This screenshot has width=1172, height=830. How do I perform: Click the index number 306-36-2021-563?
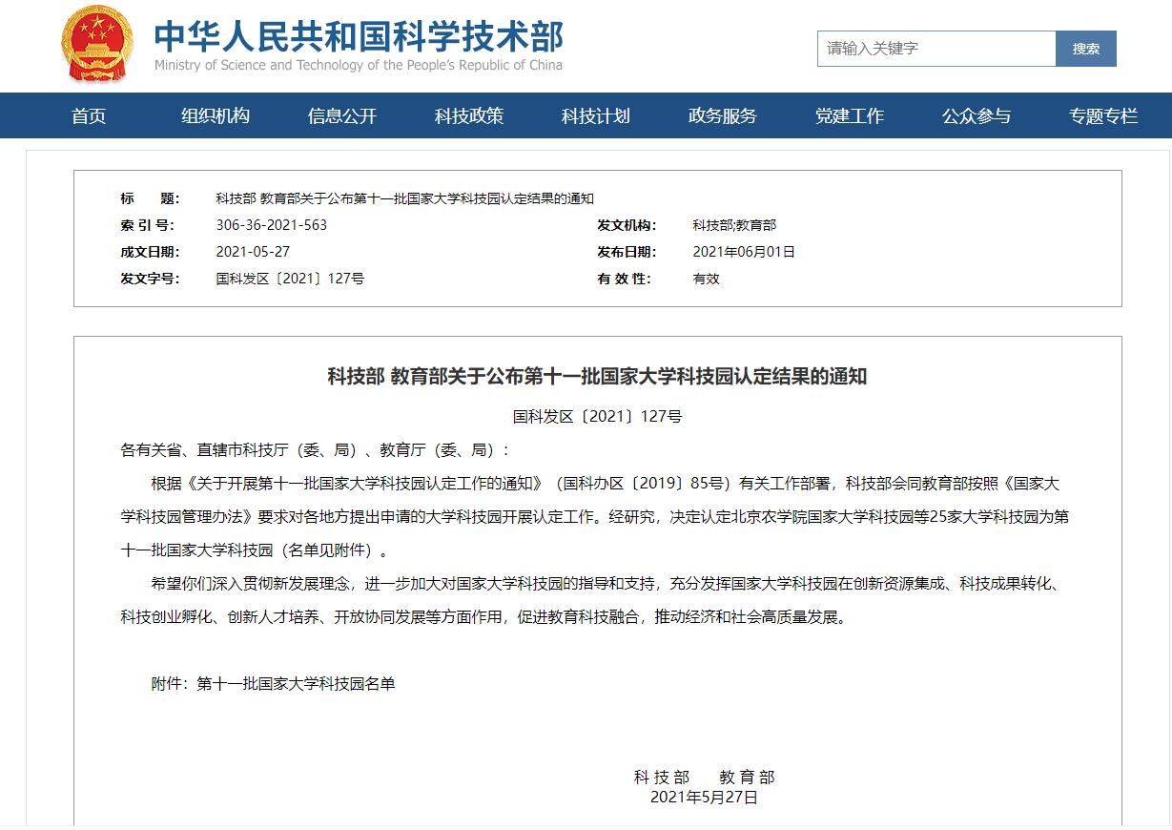(272, 225)
